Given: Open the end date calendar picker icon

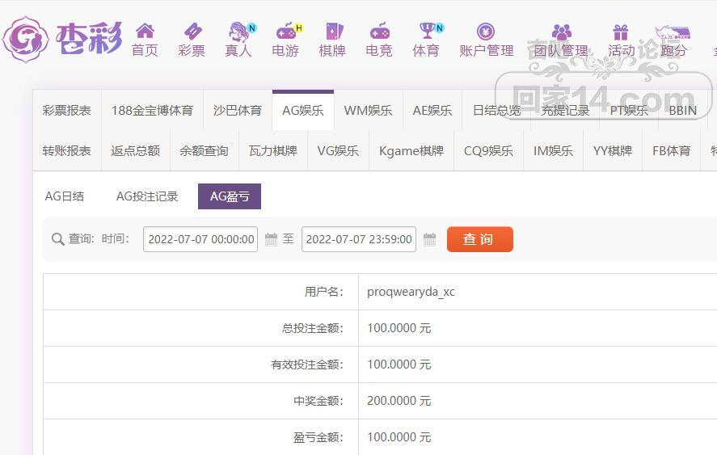Looking at the screenshot, I should coord(429,239).
